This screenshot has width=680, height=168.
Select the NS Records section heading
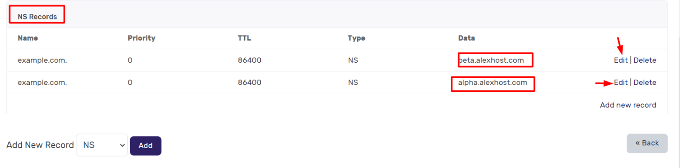coord(37,17)
